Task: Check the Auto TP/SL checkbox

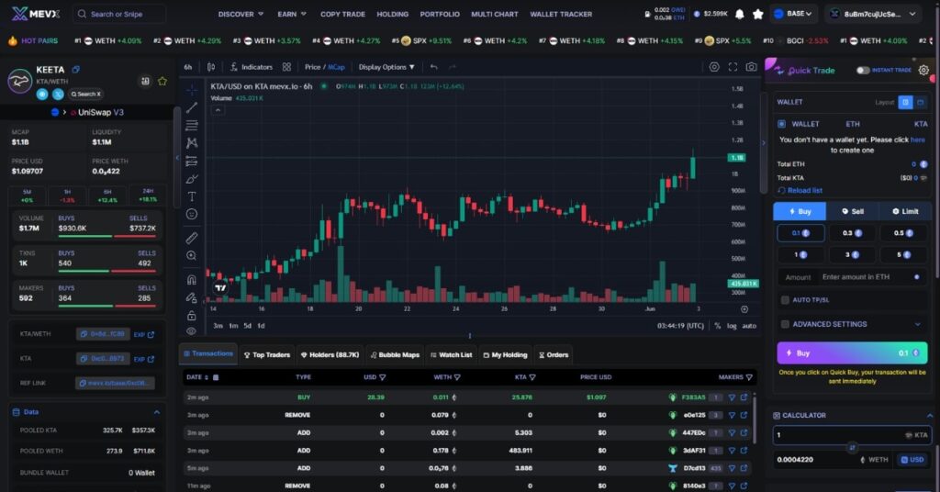Action: click(x=785, y=299)
